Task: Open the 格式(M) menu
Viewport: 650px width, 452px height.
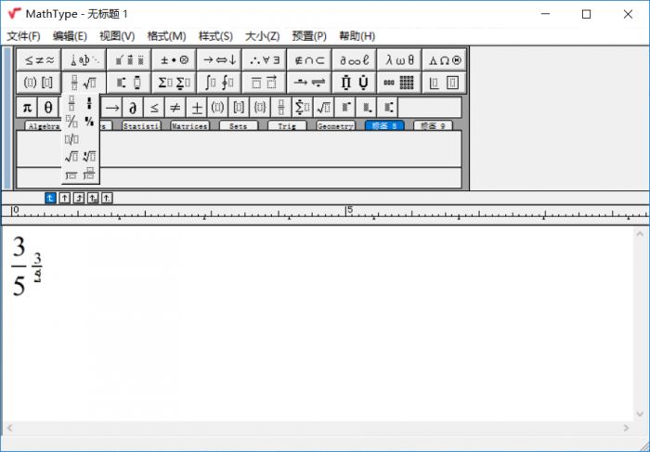Action: 166,36
